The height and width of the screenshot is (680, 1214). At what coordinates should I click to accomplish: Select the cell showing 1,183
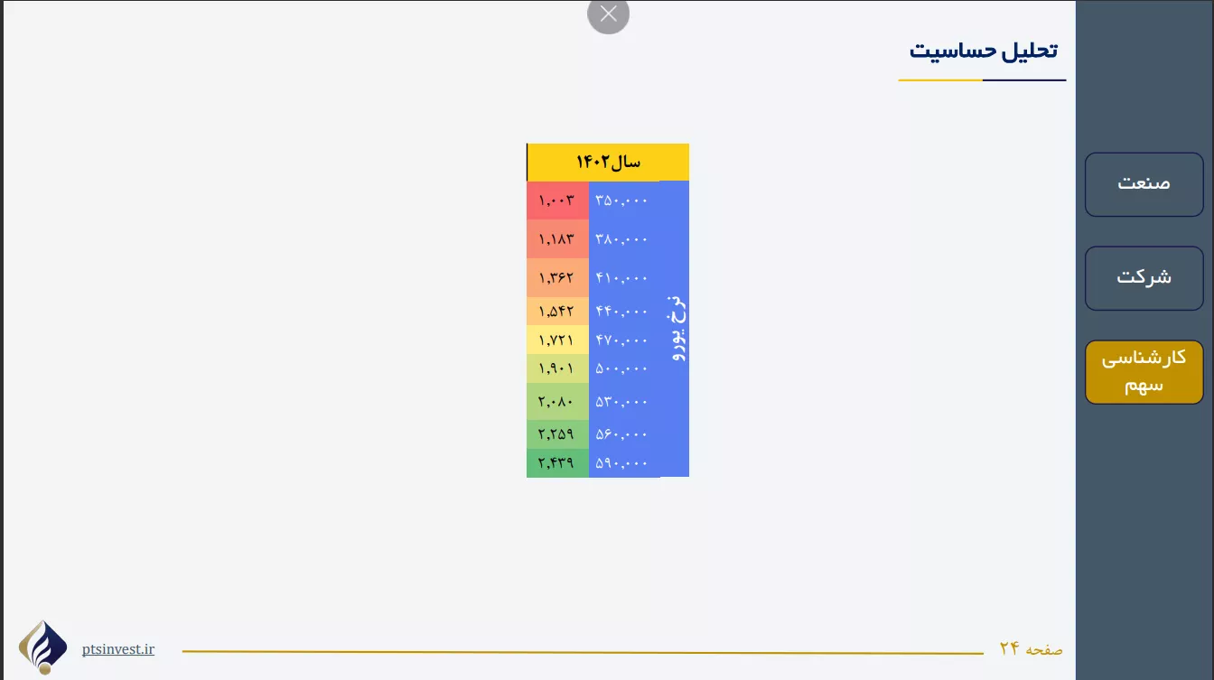[557, 239]
